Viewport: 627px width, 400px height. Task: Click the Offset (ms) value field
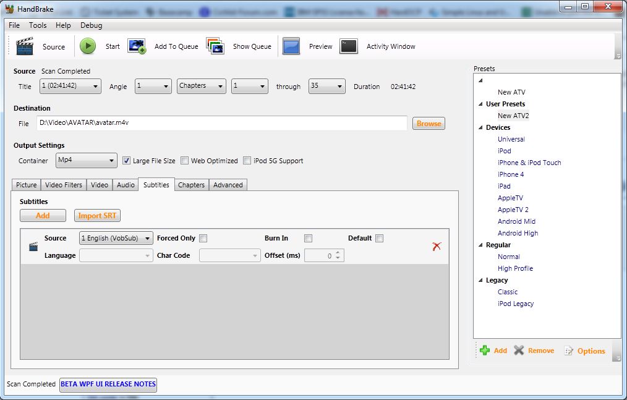pos(319,255)
